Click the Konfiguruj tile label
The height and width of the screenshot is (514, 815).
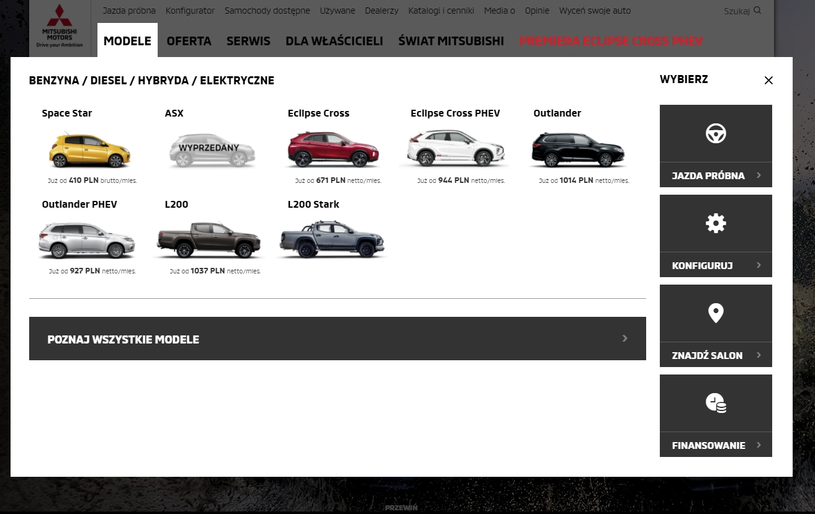click(702, 265)
